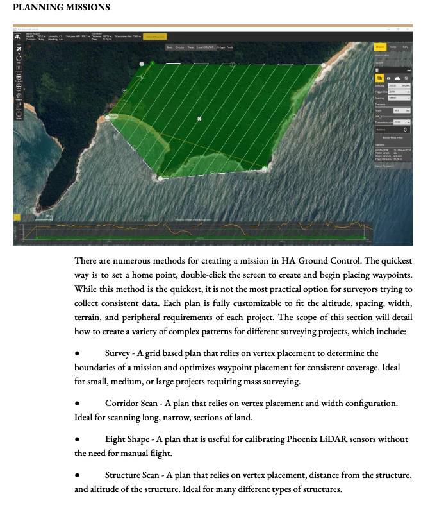Delete survey item with trash icon
This screenshot has width=437, height=510.
(x=377, y=70)
